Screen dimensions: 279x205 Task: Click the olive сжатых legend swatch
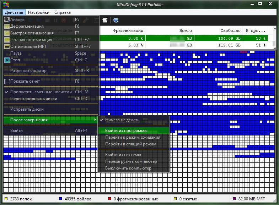[175, 199]
